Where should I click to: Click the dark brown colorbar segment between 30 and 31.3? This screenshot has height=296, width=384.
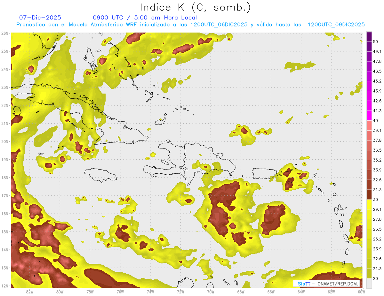click(369, 194)
